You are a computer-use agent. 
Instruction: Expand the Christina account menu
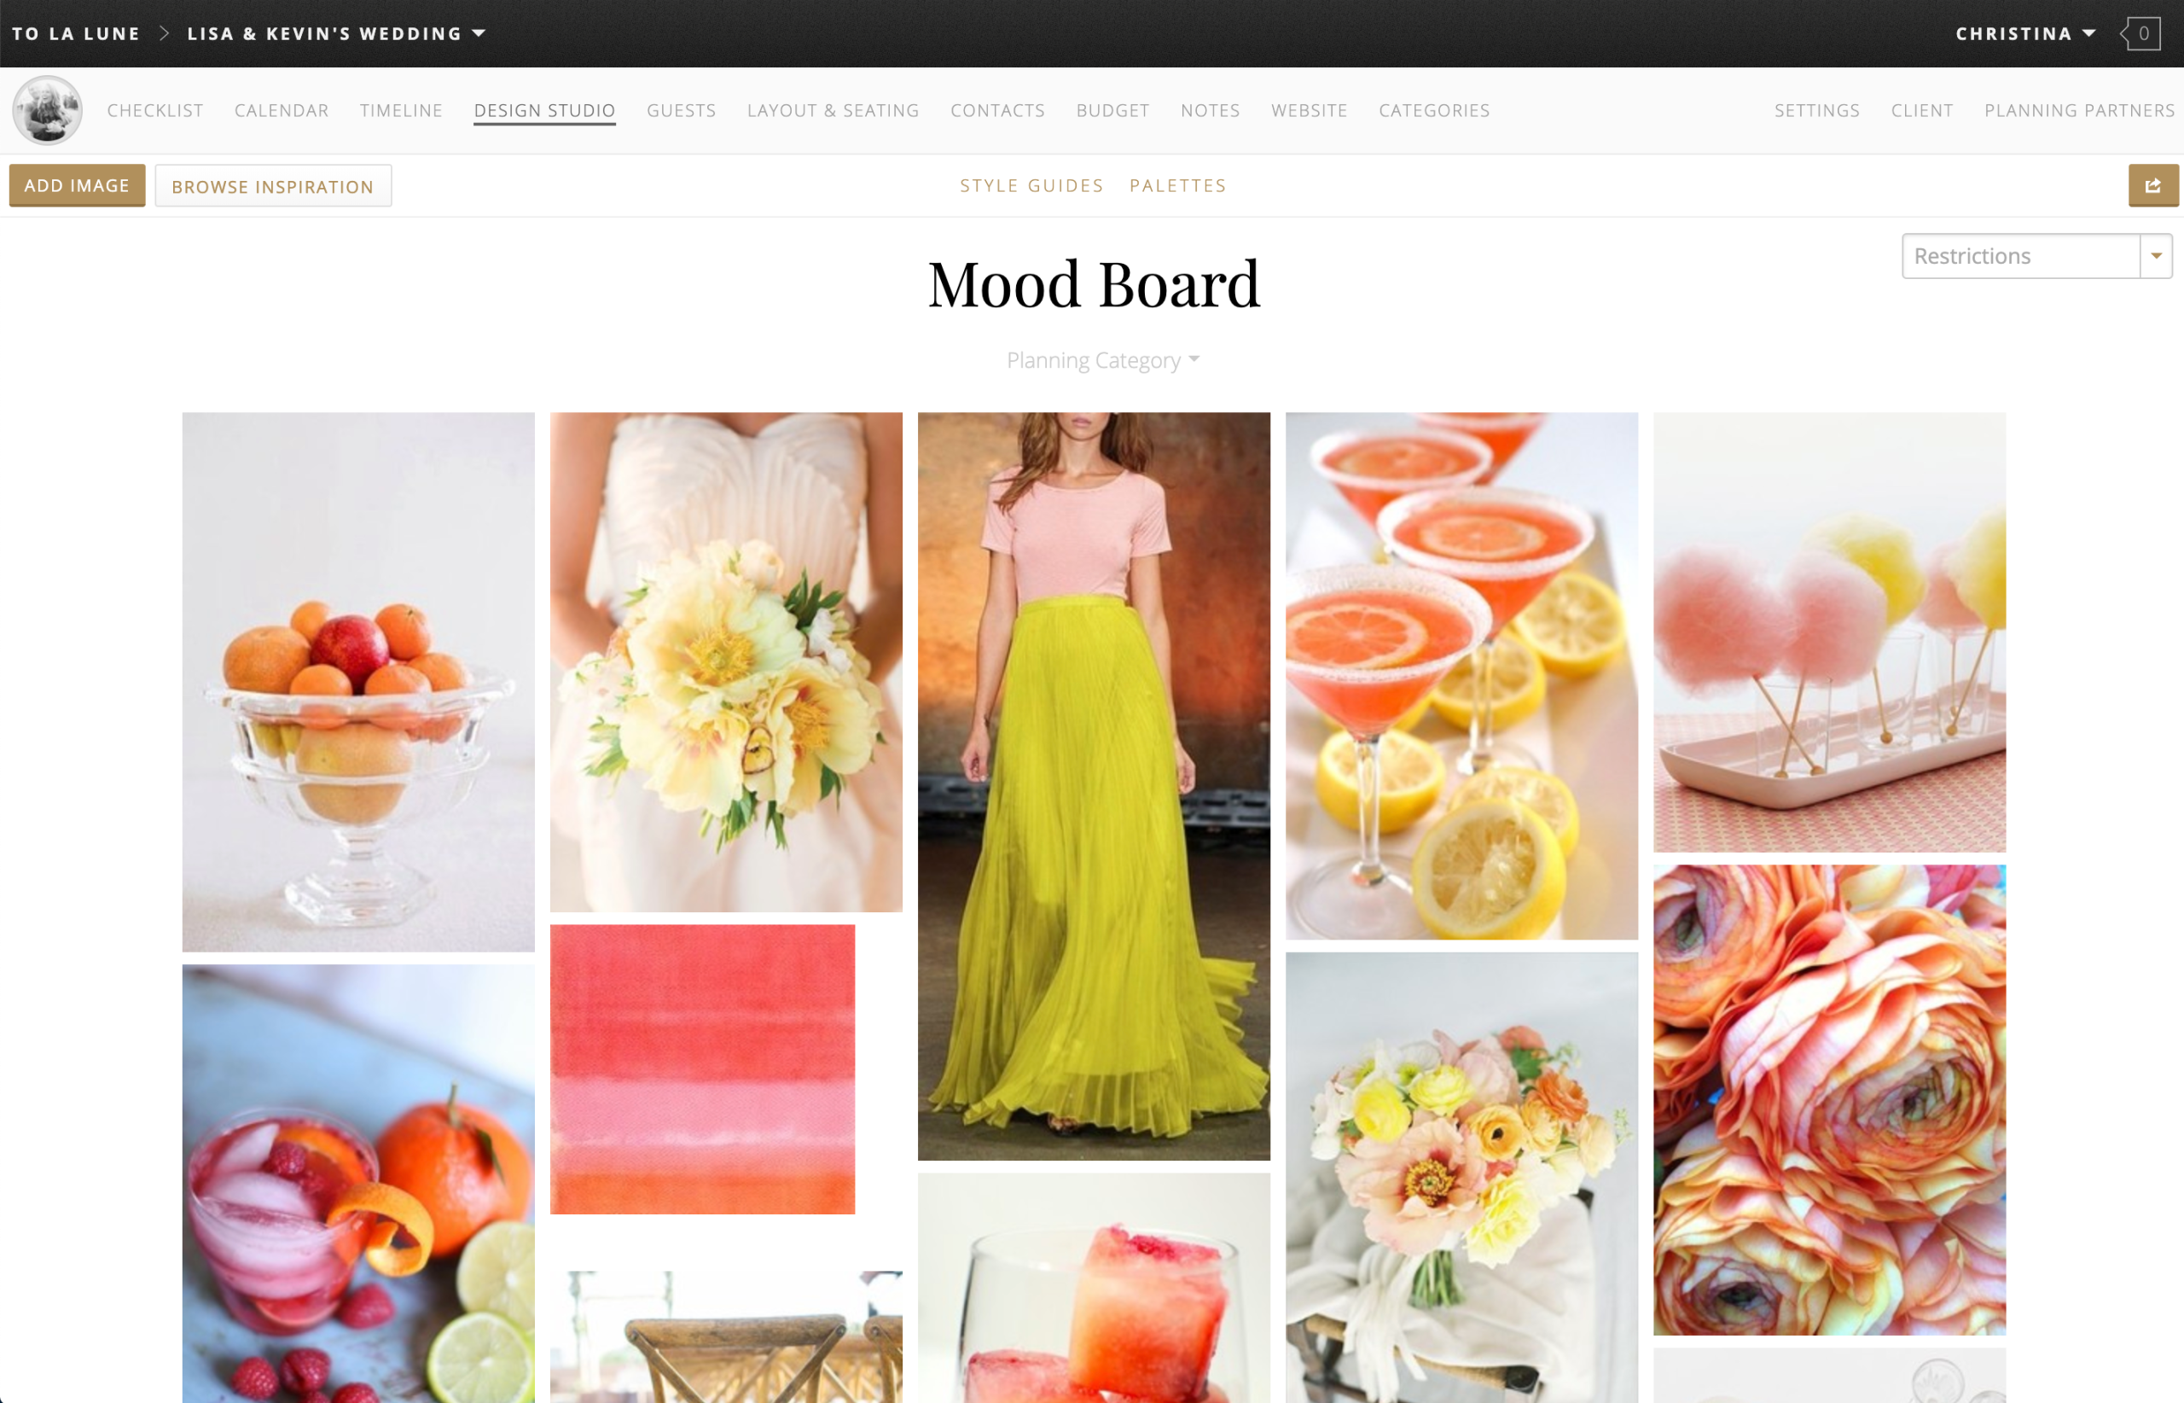(2024, 32)
